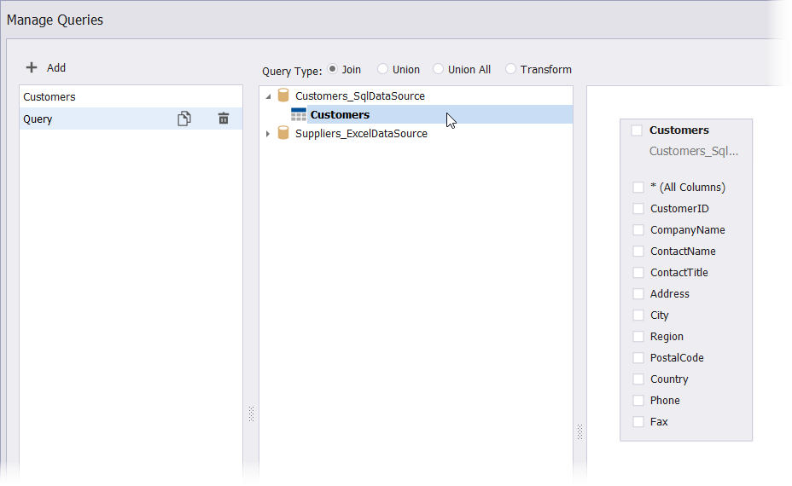This screenshot has height=486, width=792.
Task: Check the PostalCode column checkbox
Action: pos(638,358)
